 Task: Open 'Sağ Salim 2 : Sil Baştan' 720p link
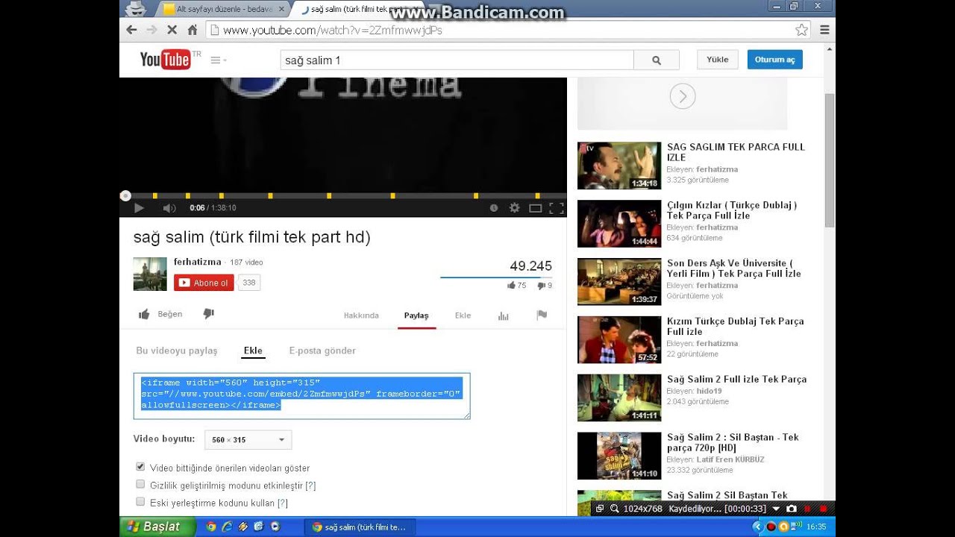(x=733, y=442)
